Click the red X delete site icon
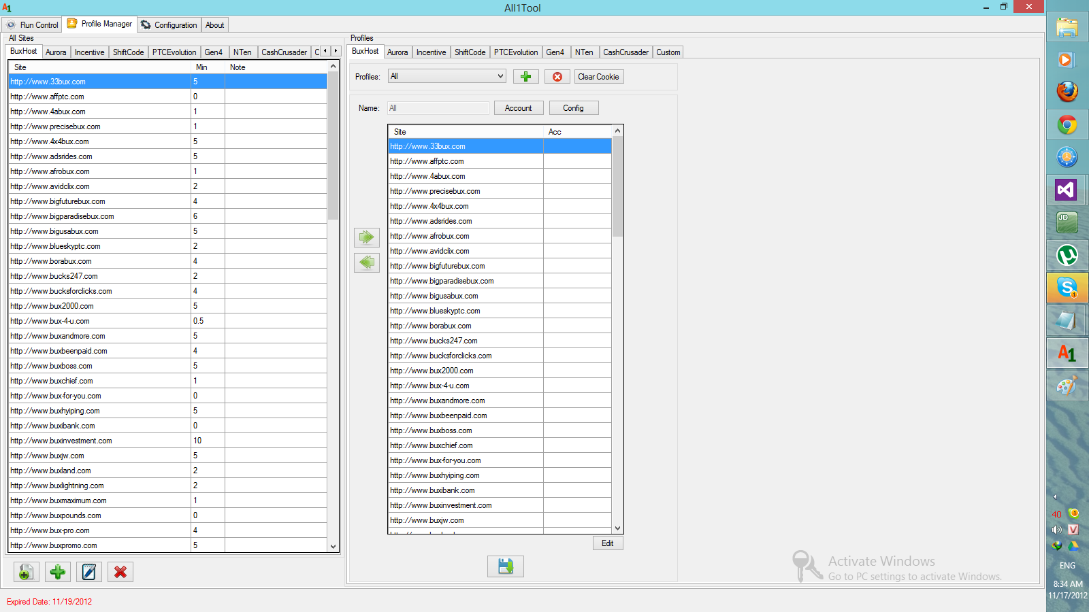Screen dimensions: 1089x612 click(x=120, y=573)
